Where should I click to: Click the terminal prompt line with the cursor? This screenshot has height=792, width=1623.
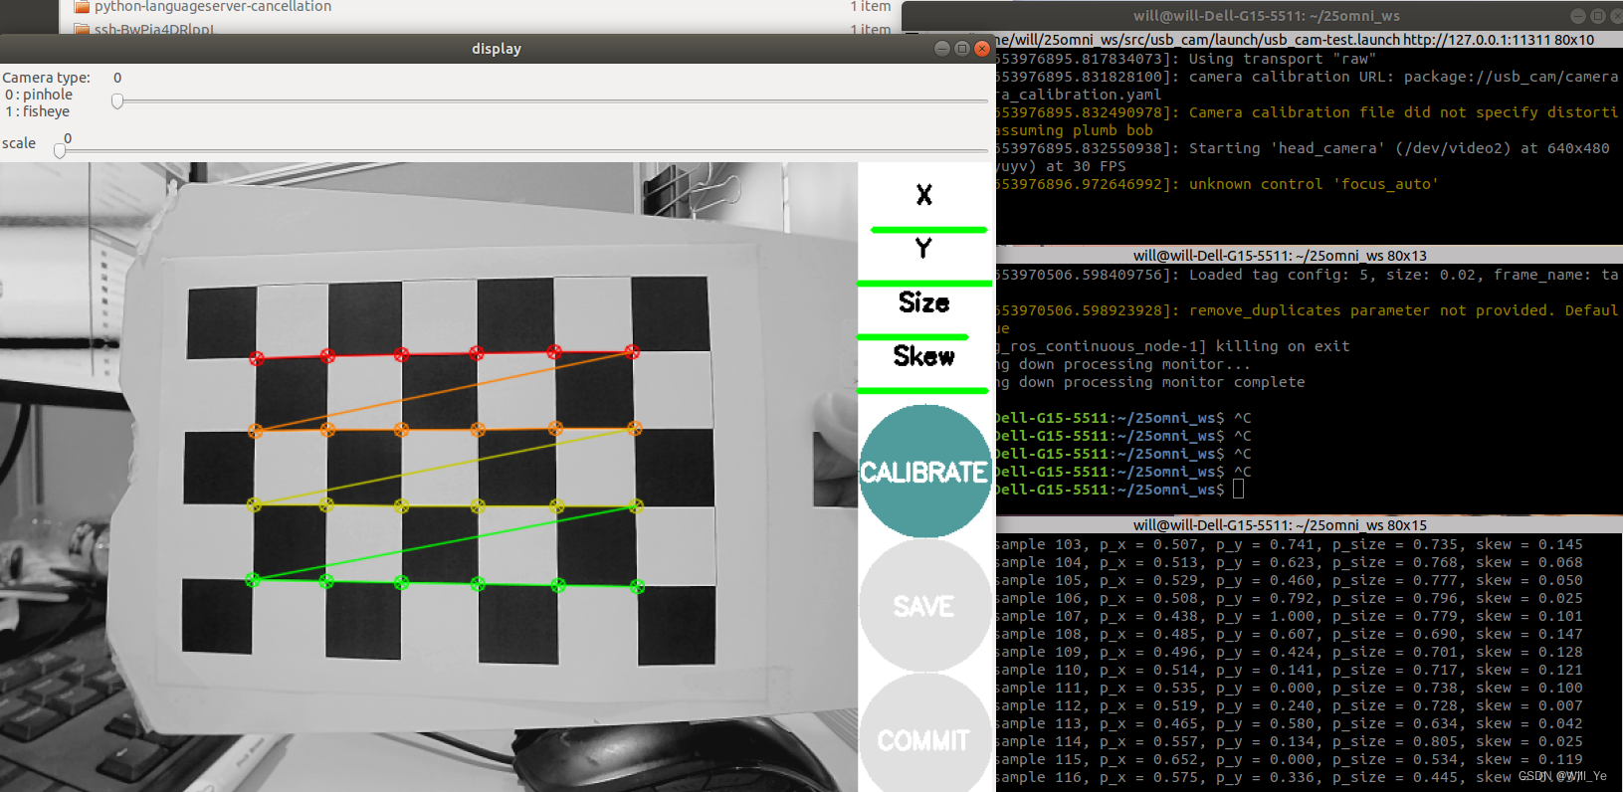coord(1119,490)
